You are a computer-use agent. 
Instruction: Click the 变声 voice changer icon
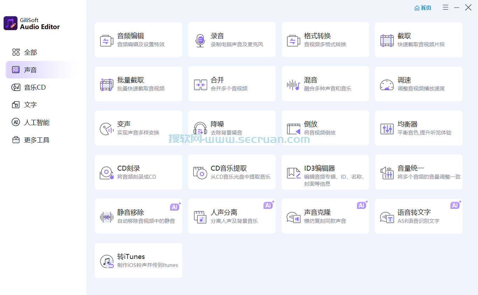[x=106, y=129]
